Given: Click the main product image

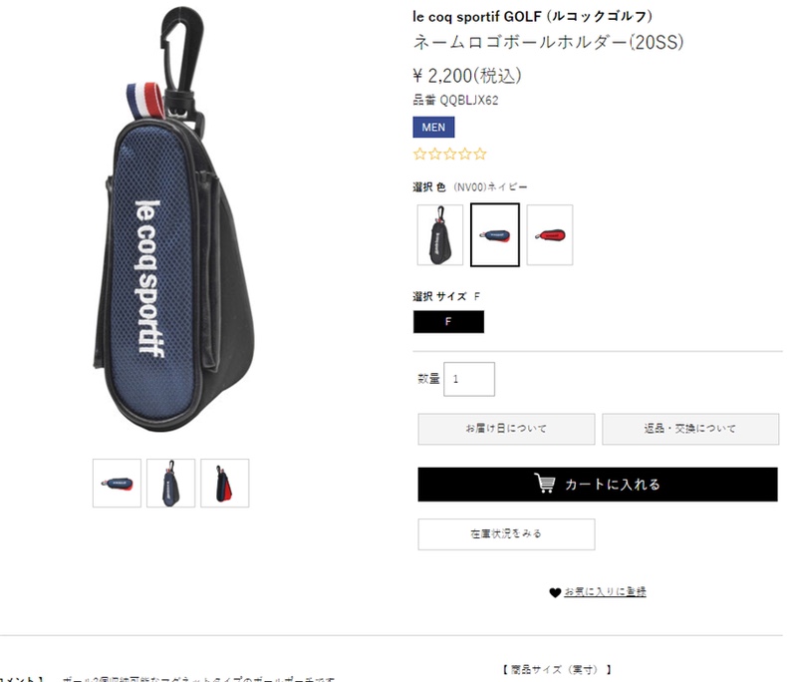Looking at the screenshot, I should pyautogui.click(x=173, y=218).
